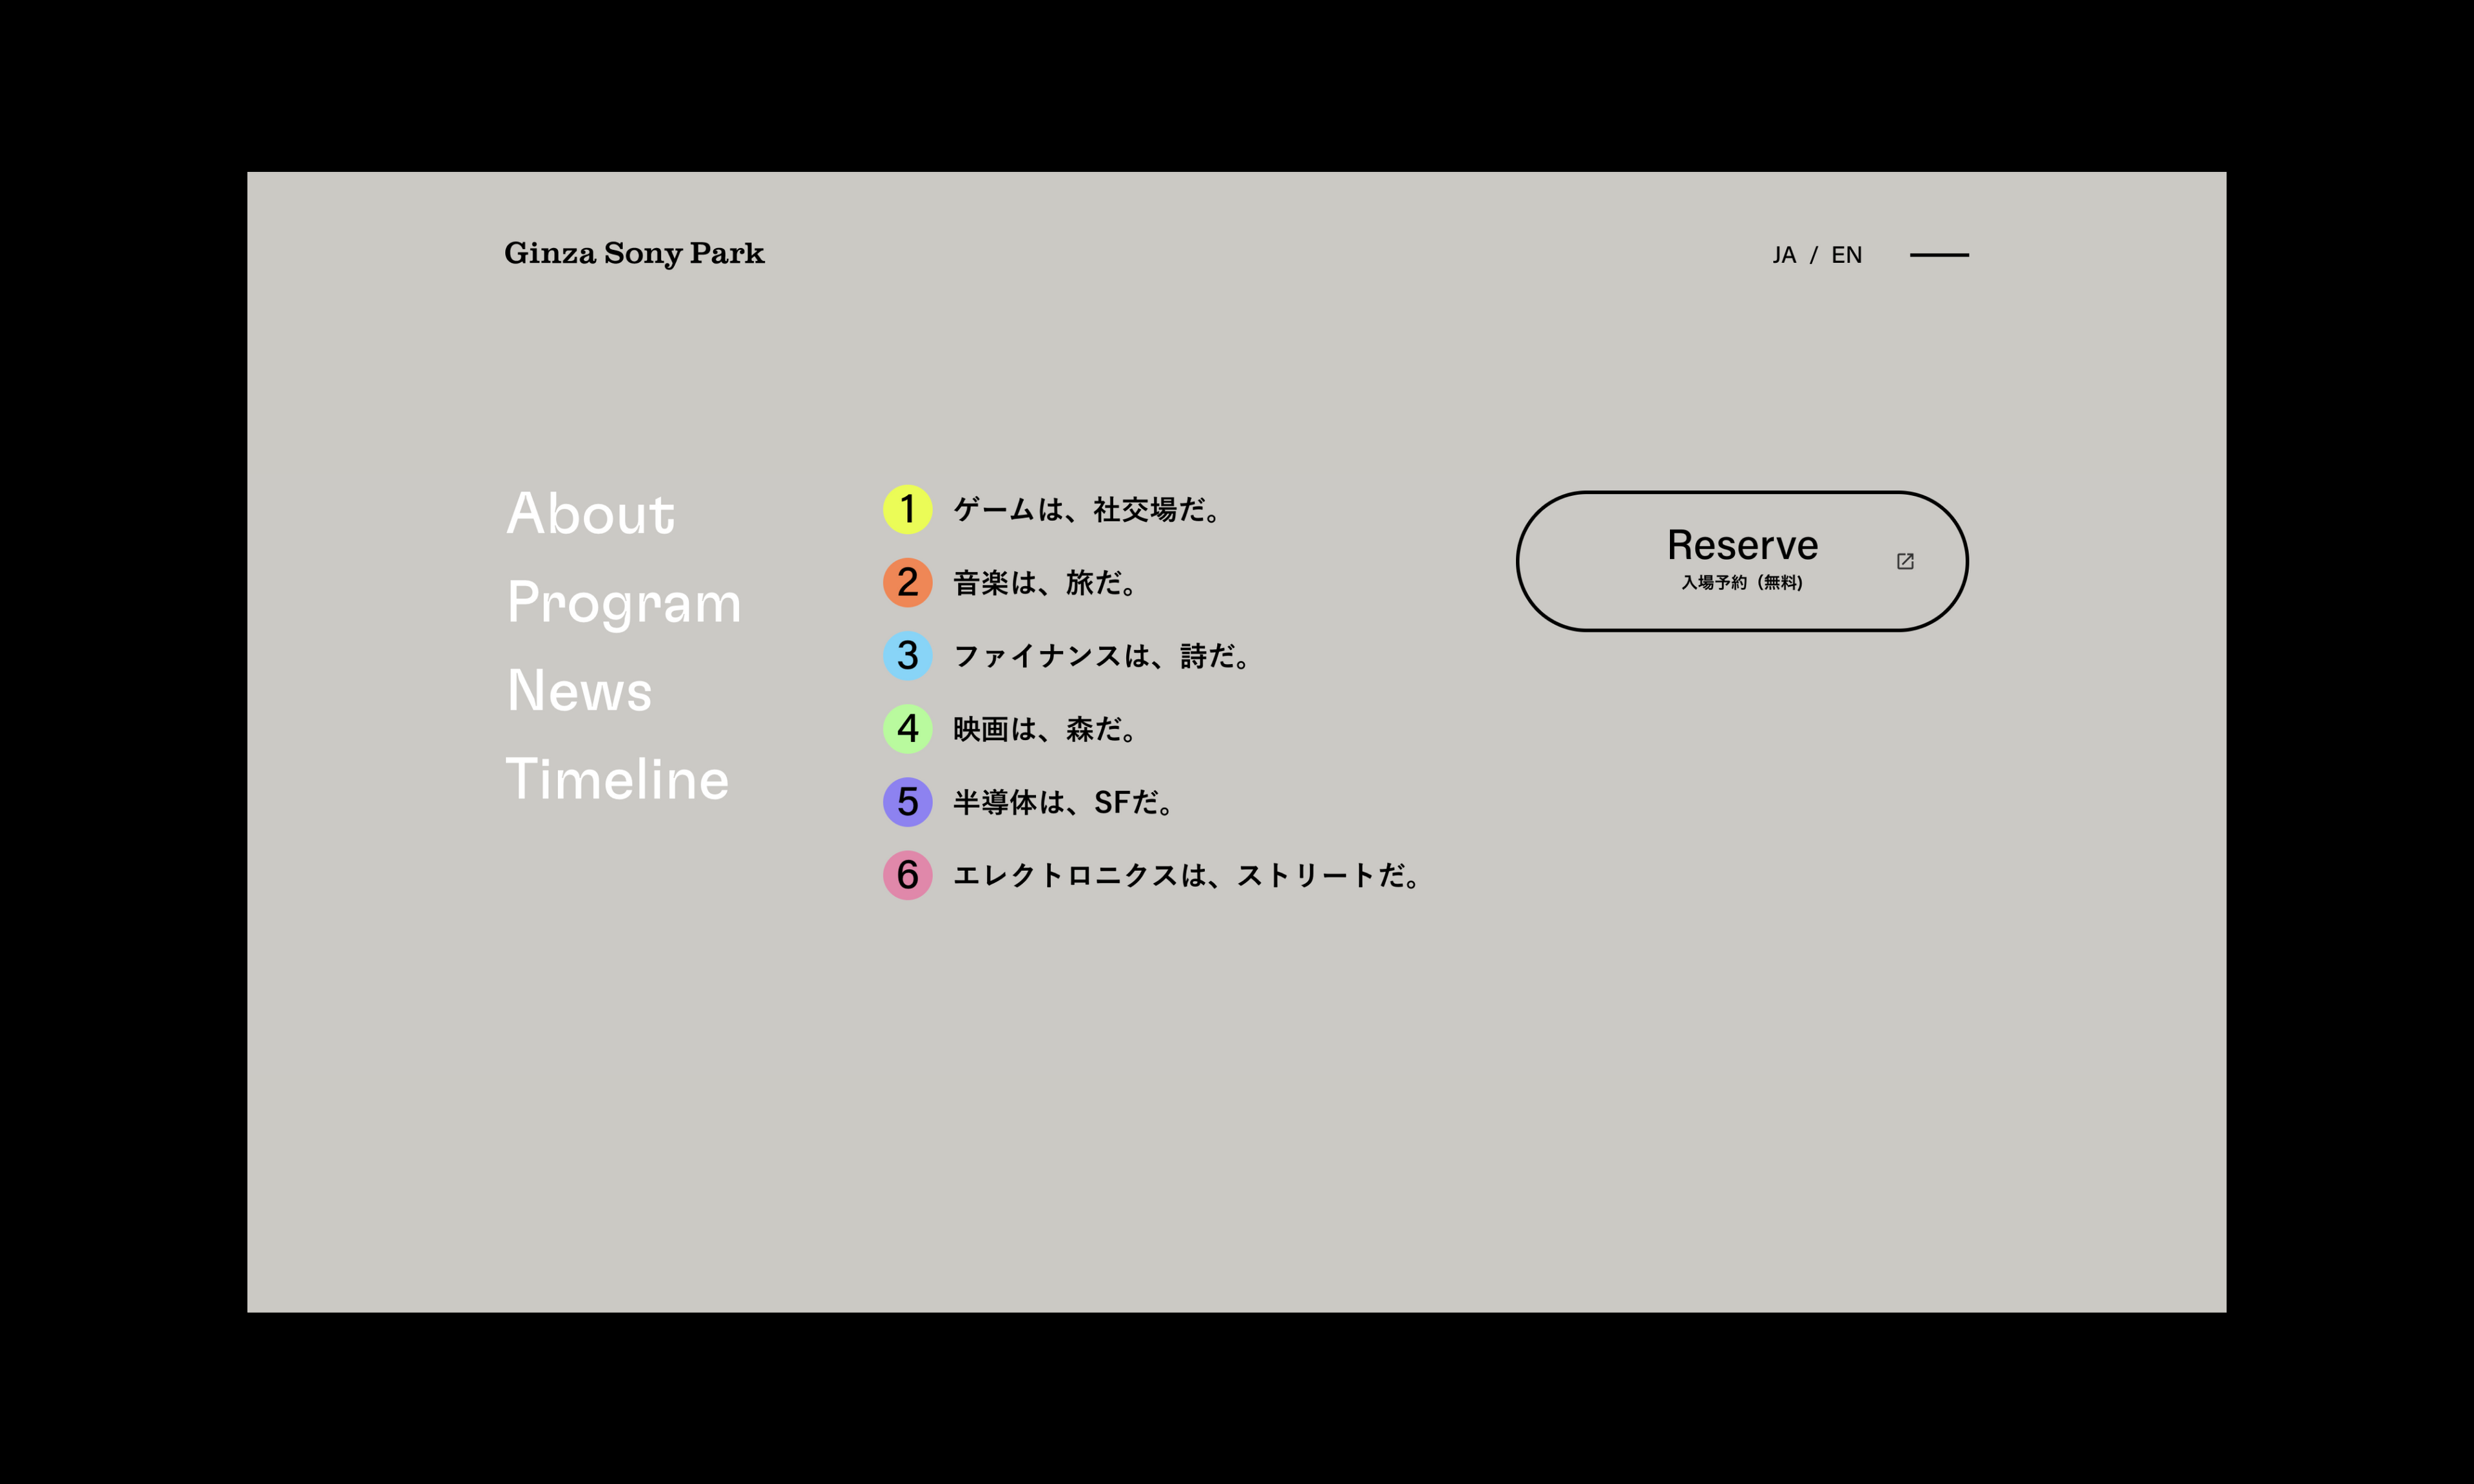This screenshot has height=1484, width=2474.
Task: Switch language to EN
Action: pyautogui.click(x=1846, y=255)
